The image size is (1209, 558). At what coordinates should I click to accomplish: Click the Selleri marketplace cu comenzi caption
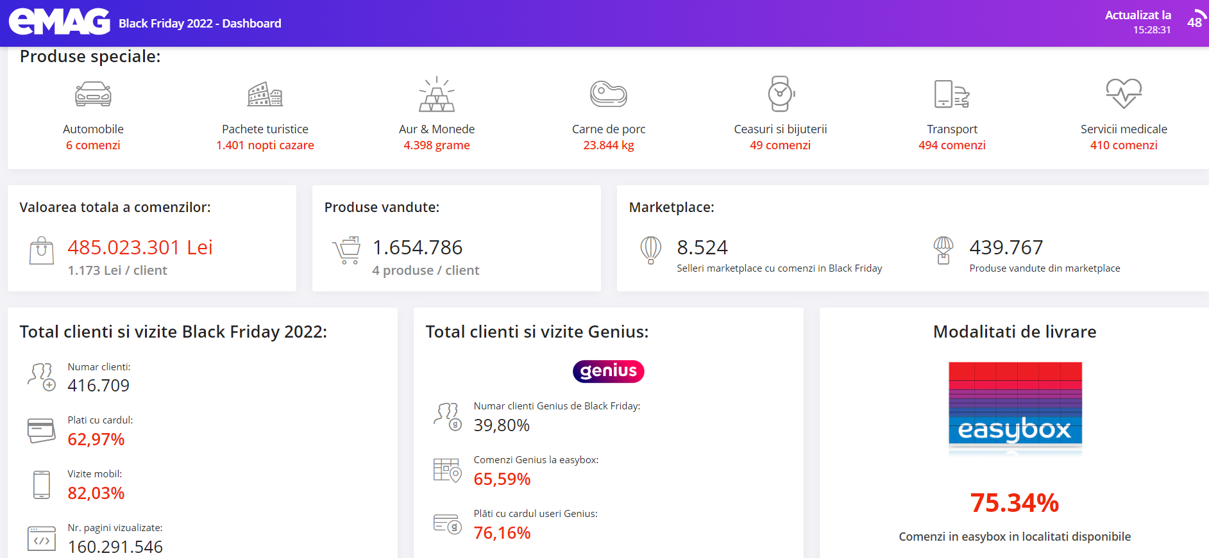[x=779, y=268]
